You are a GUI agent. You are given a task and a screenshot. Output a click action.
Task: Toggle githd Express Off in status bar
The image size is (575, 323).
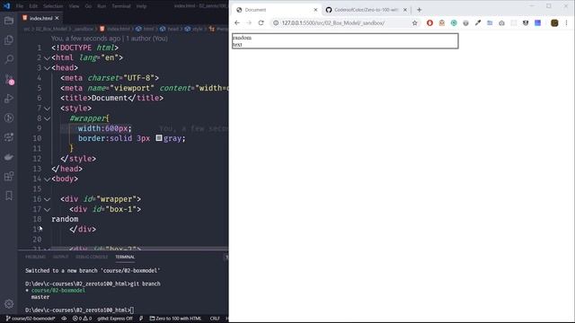115,319
